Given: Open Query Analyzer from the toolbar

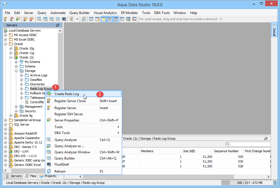Looking at the screenshot, I should [x=39, y=19].
